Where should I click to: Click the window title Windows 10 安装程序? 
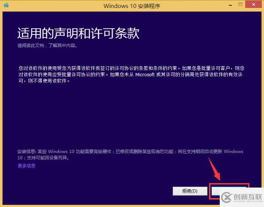132,6
